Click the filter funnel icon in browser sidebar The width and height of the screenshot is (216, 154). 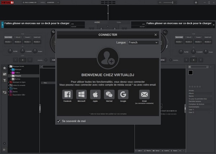5,80
